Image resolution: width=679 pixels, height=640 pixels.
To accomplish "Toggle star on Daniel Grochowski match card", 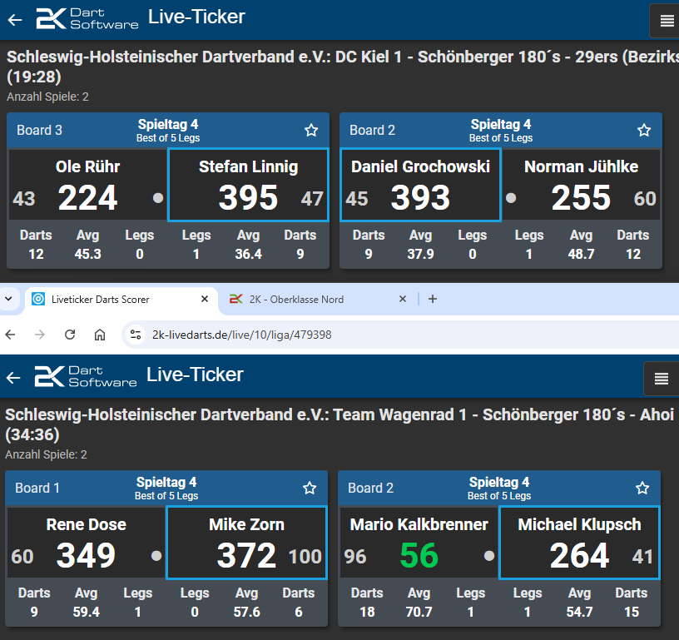I will 644,130.
